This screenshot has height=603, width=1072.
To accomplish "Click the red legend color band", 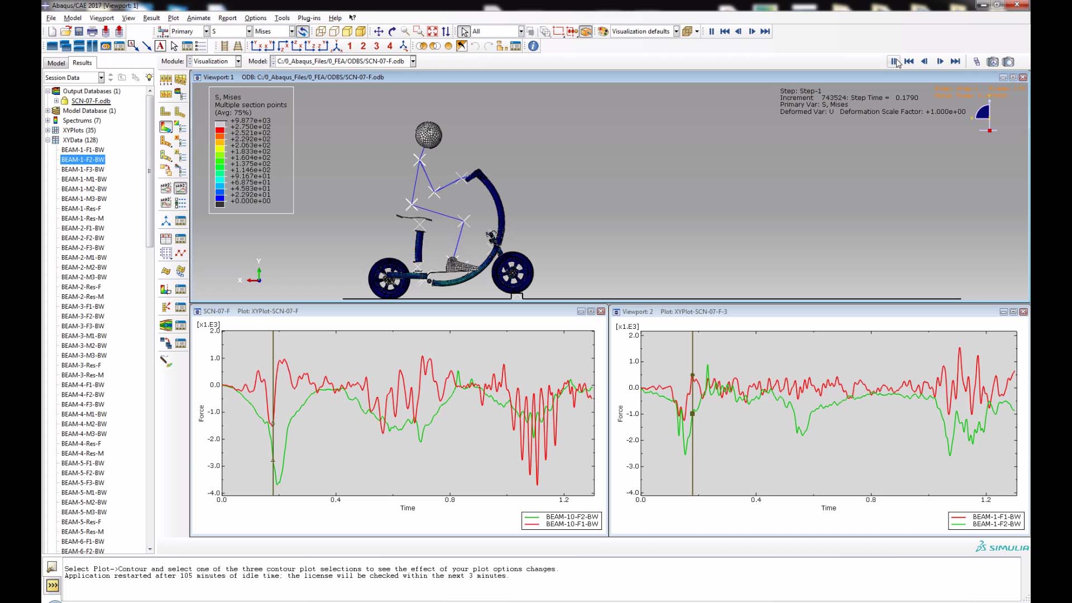I will click(220, 130).
